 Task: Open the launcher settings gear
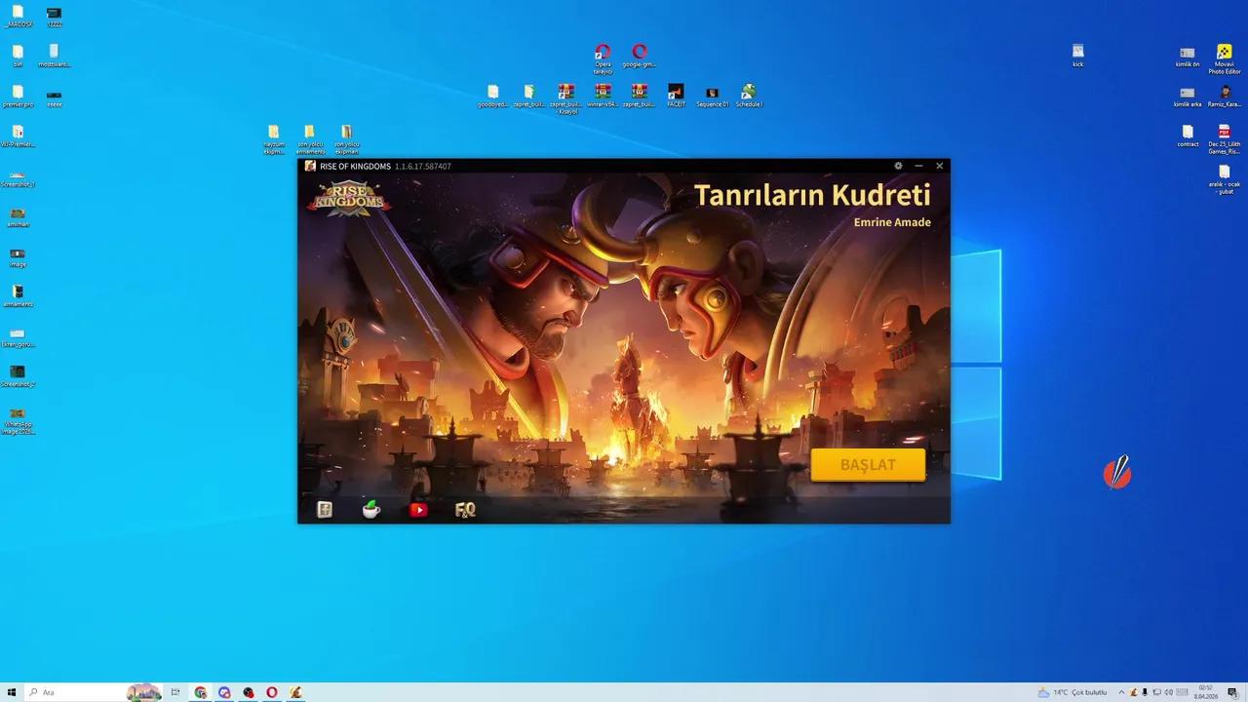pos(898,166)
